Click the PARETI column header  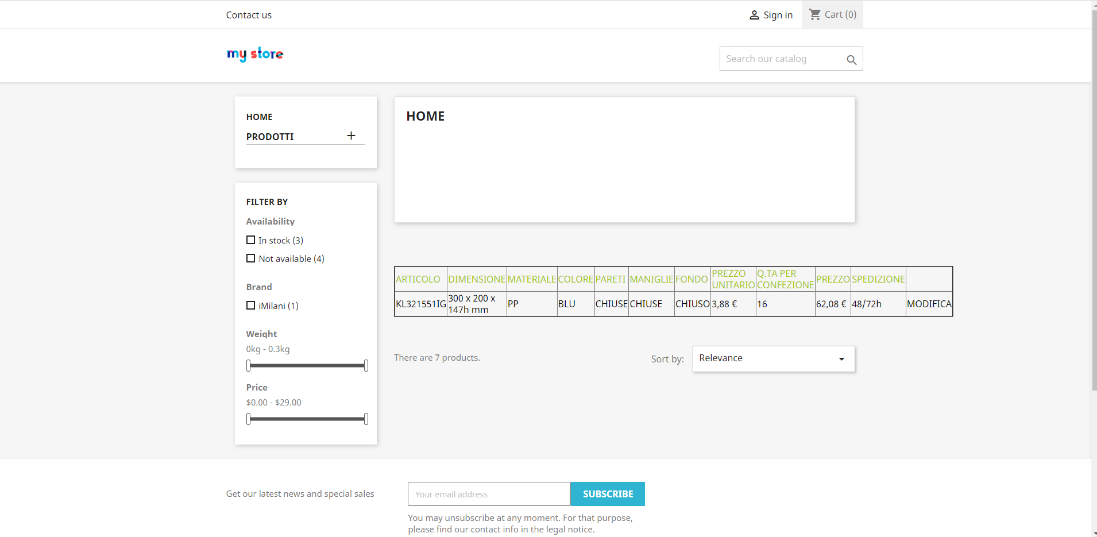611,279
